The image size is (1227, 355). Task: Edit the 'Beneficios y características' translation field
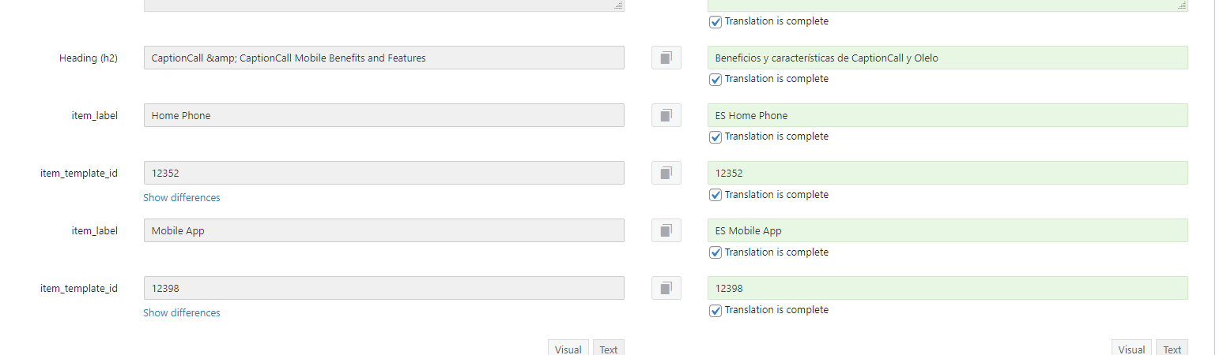click(x=947, y=58)
